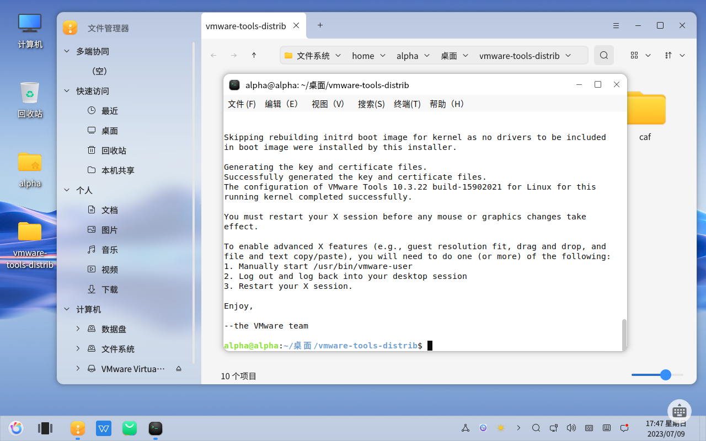Open the terminal 搜索(S) menu
706x441 pixels.
tap(371, 104)
